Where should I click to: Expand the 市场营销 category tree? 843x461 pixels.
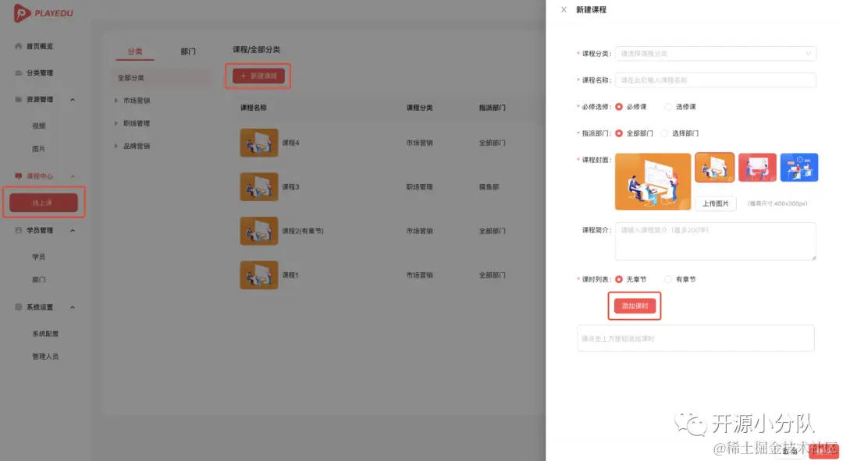116,100
